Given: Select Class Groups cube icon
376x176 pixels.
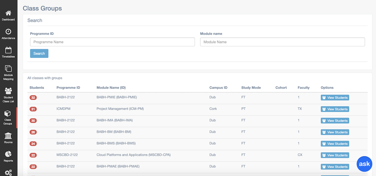Looking at the screenshot, I should coord(8,114).
